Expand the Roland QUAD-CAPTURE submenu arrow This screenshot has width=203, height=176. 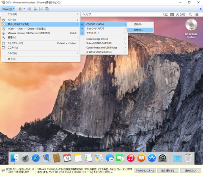[125, 43]
